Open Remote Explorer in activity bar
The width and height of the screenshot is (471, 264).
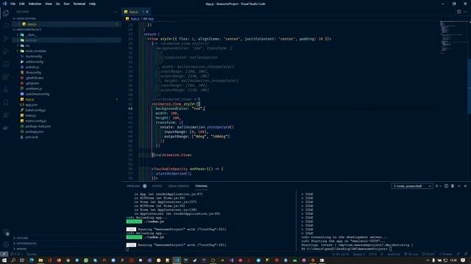coord(6,65)
